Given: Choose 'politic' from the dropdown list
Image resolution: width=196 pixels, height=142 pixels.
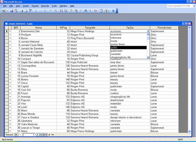Looking at the screenshot, I should (x=128, y=48).
